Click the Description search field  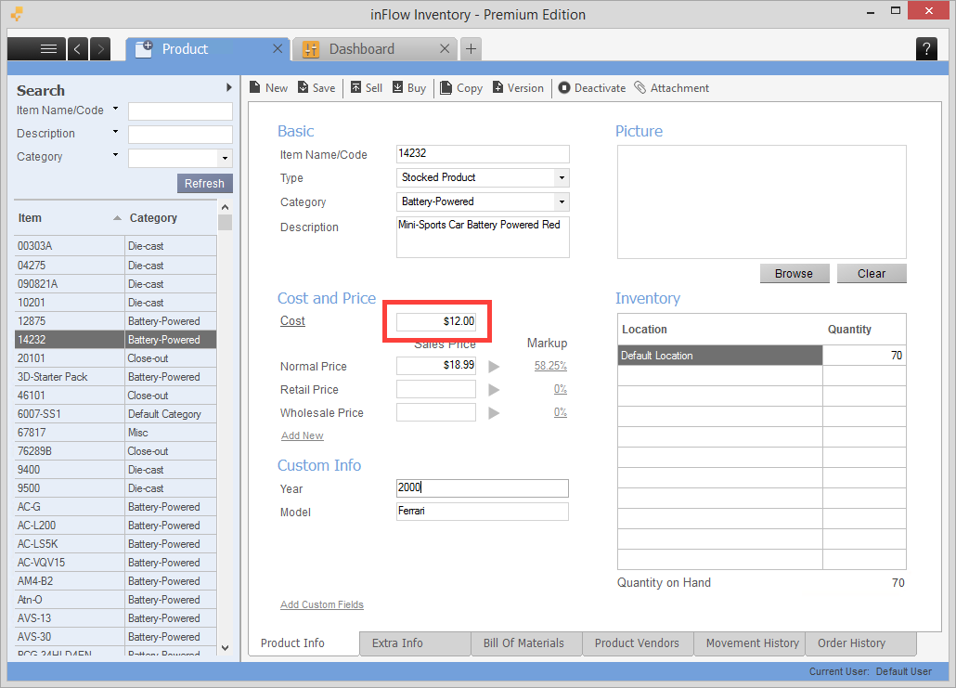(180, 135)
